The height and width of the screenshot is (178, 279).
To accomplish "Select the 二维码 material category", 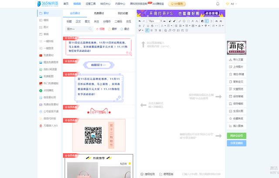I will [118, 21].
